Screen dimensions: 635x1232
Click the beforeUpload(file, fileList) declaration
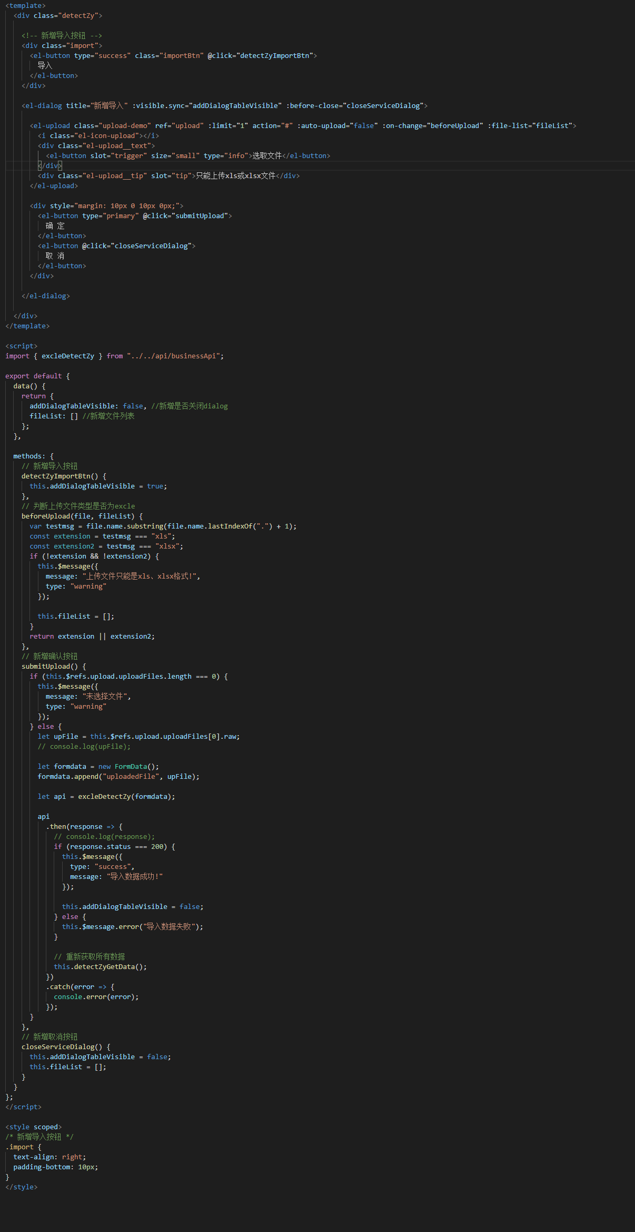[82, 516]
